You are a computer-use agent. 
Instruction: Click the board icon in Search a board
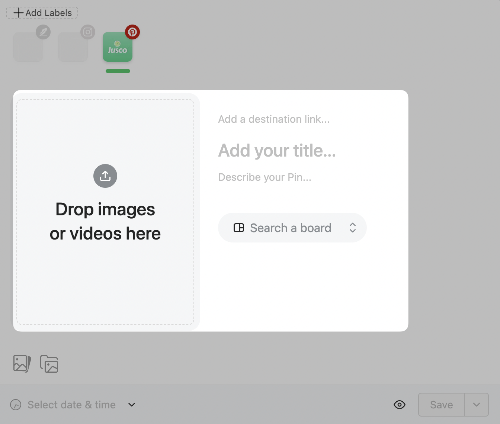[x=239, y=228]
